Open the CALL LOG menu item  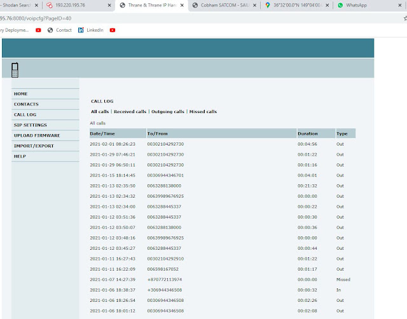click(45, 114)
